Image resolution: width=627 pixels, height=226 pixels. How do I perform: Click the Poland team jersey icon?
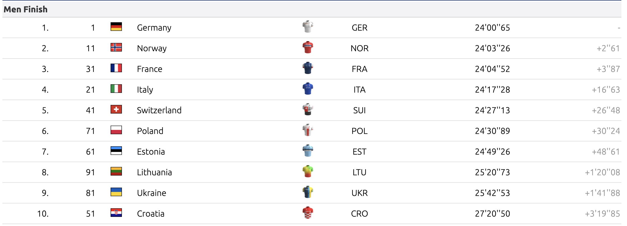pyautogui.click(x=308, y=130)
